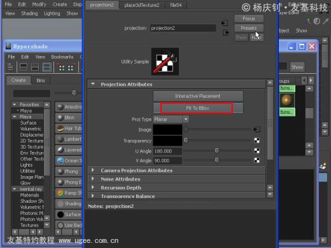Click V Angle checker map button
Screen dimensions: 331x248
[x=257, y=160]
